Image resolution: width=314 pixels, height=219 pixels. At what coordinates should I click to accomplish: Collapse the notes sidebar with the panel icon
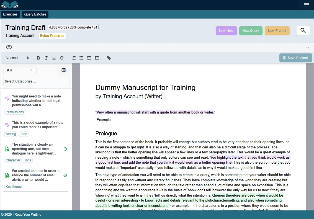click(63, 70)
